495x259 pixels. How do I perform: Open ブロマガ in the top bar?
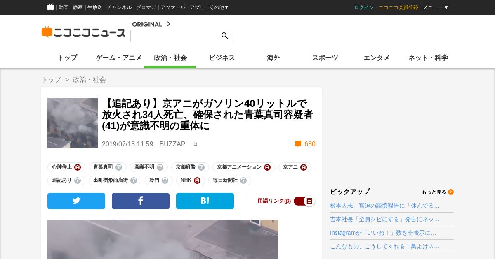pyautogui.click(x=146, y=7)
